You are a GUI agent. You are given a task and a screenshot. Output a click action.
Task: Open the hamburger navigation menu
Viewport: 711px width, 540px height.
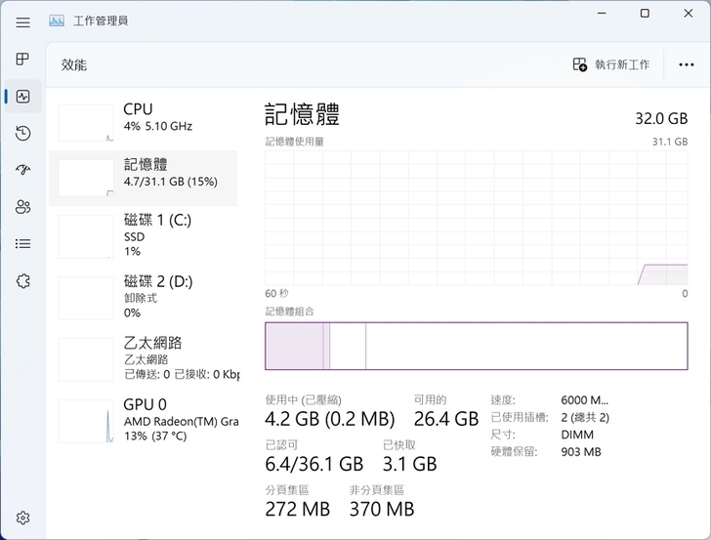pyautogui.click(x=23, y=21)
